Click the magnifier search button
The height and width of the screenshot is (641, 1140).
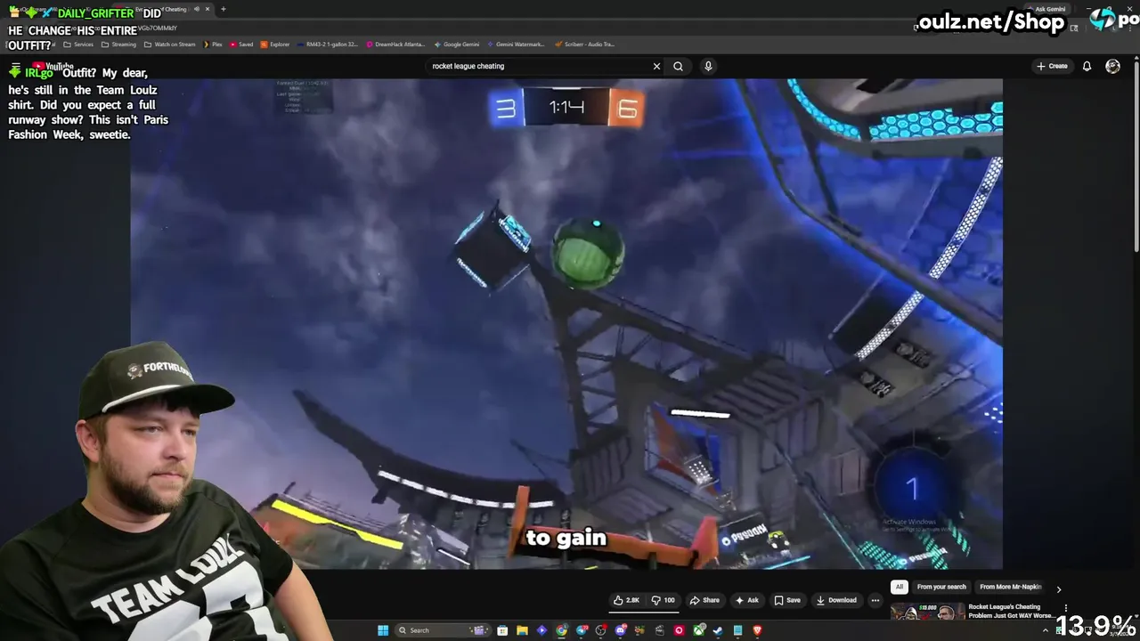click(678, 66)
